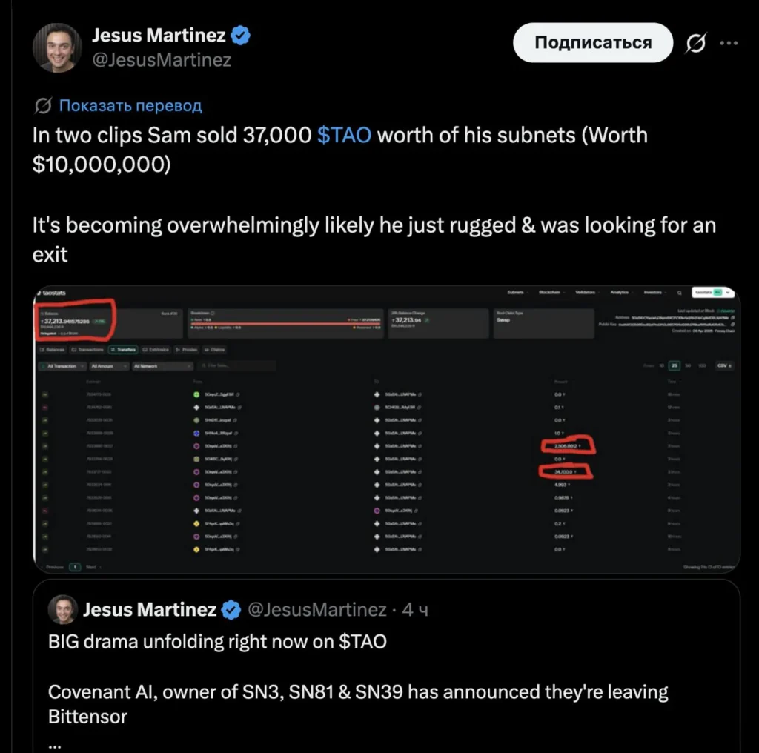Click the taostats search magnifier icon
This screenshot has width=759, height=753.
coord(678,293)
